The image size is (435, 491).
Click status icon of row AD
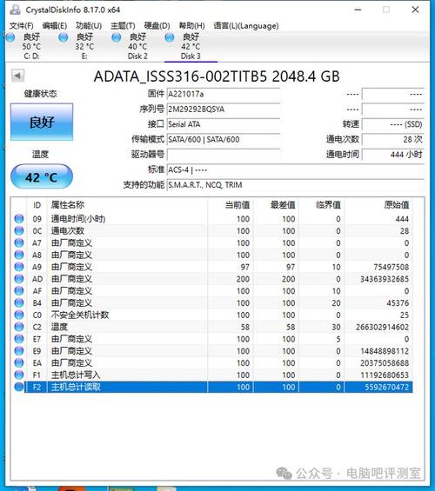(19, 279)
